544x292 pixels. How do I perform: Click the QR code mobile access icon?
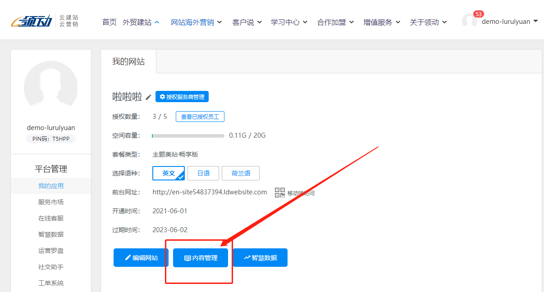[280, 193]
